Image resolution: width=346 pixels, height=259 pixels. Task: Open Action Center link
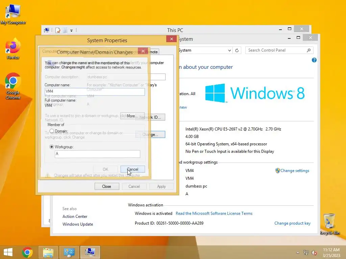75,217
